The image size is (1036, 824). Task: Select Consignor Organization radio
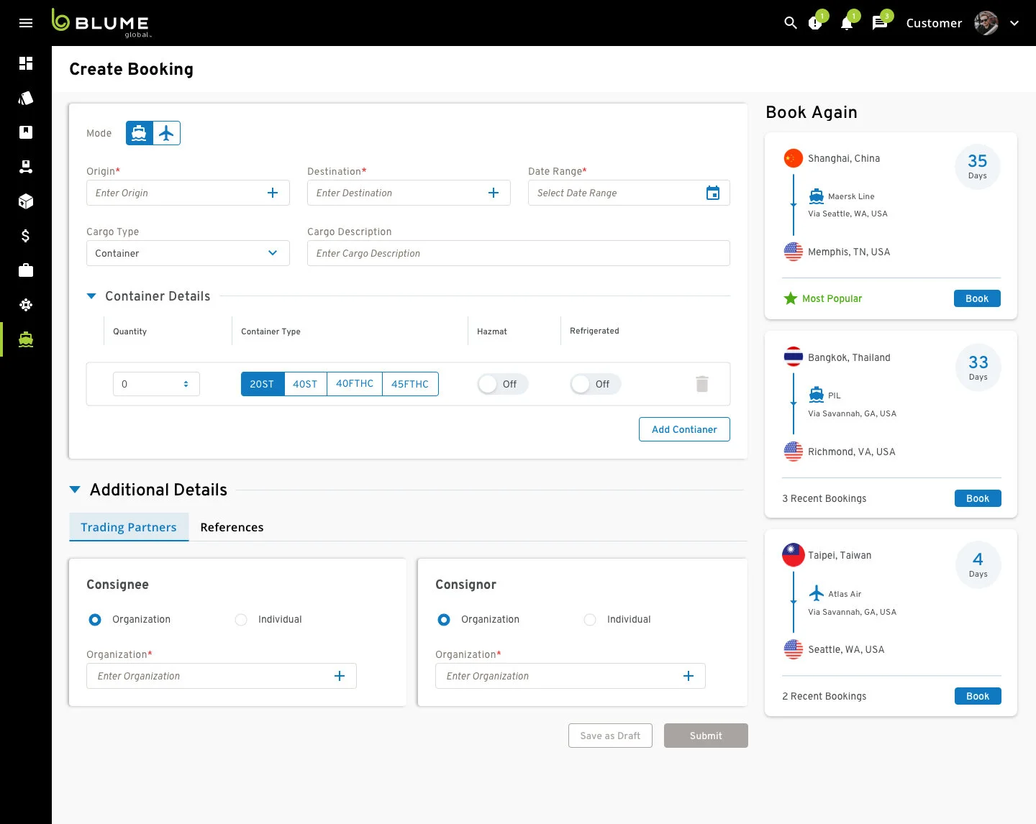444,620
